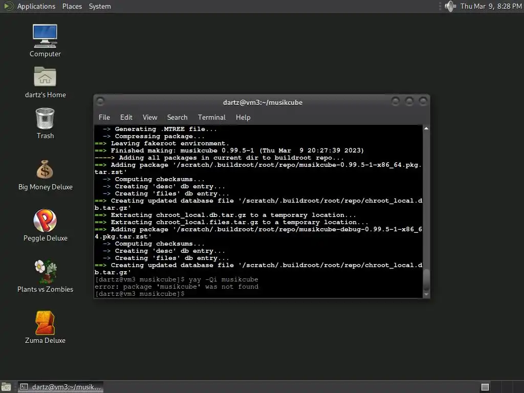
Task: Click the last empty prompt '[dartz@vm3 musikcube]$'
Action: coord(140,294)
